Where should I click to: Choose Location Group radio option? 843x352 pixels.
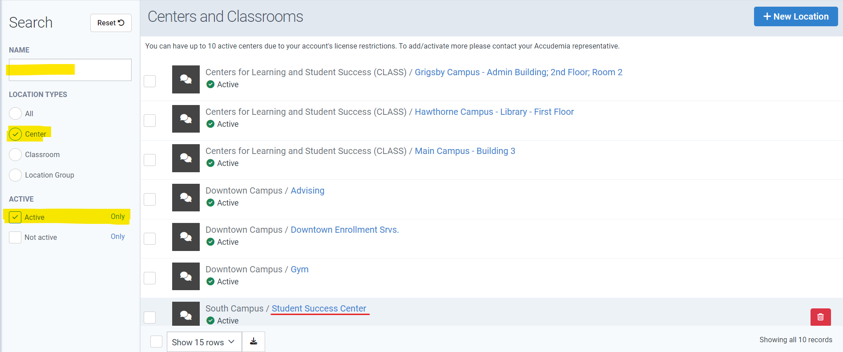16,175
